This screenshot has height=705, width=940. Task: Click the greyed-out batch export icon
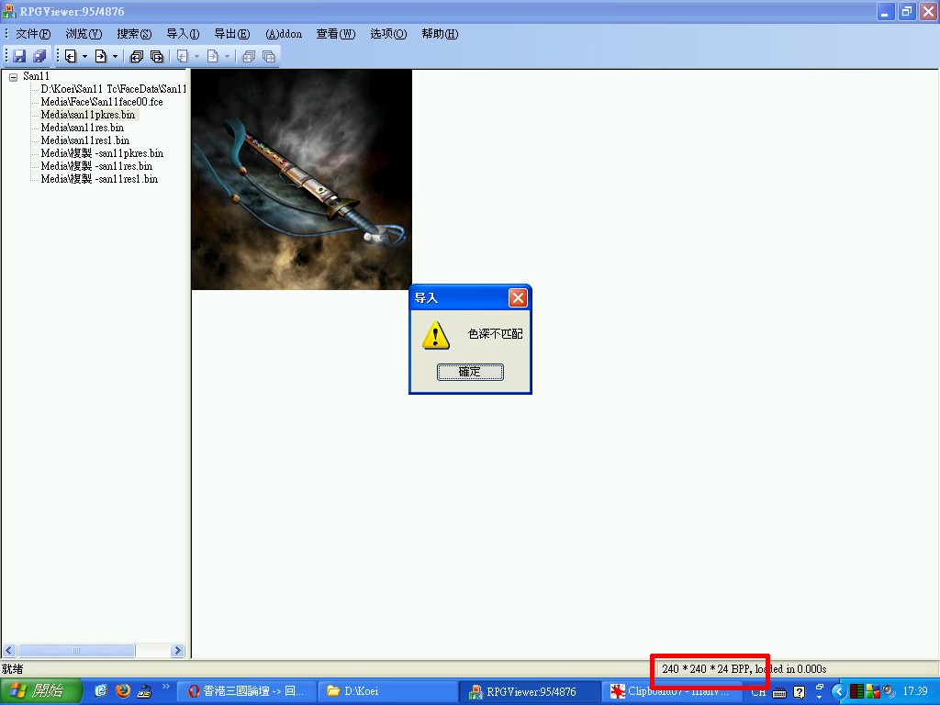coord(269,56)
